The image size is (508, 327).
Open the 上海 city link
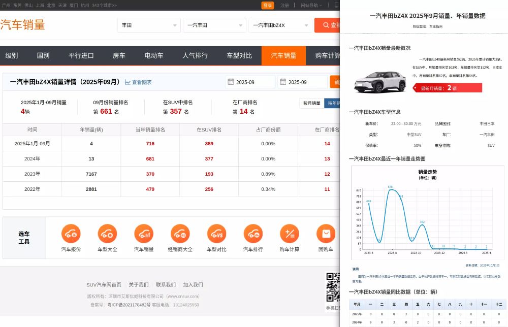click(x=40, y=5)
